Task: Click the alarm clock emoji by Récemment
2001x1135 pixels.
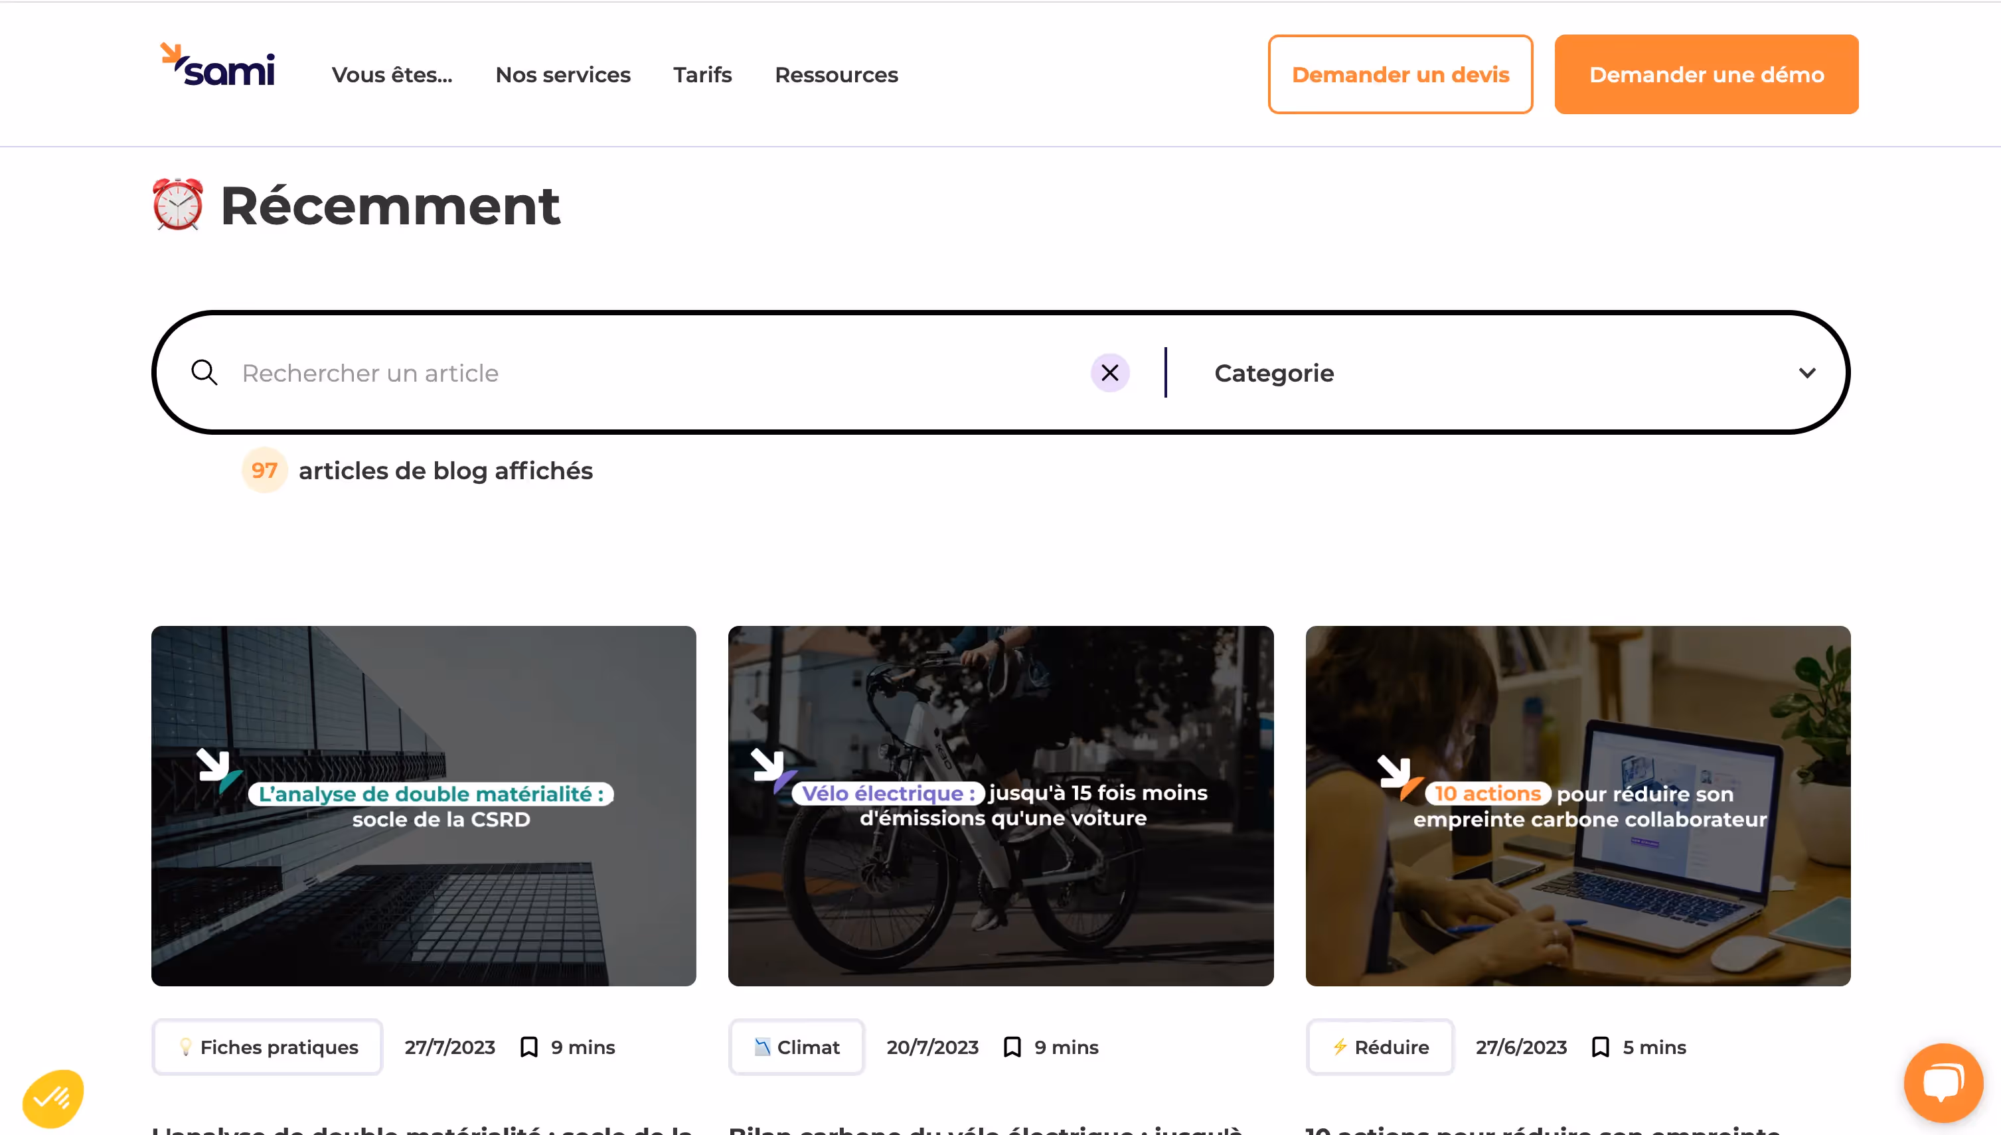Action: (x=178, y=205)
